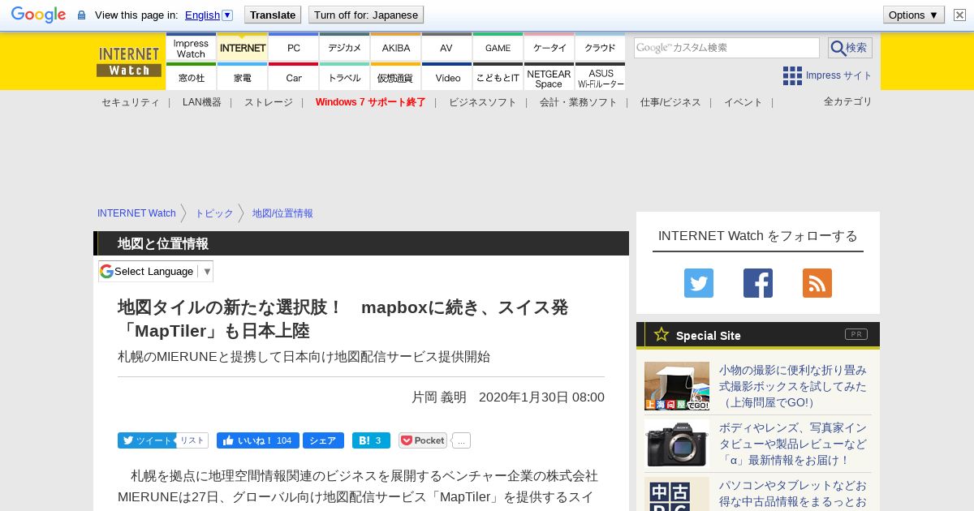Open the ケータイ tab
Viewport: 974px width, 511px height.
point(549,47)
